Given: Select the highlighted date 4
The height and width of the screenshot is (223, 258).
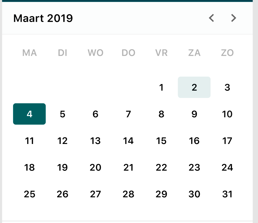Looking at the screenshot, I should click(x=29, y=114).
